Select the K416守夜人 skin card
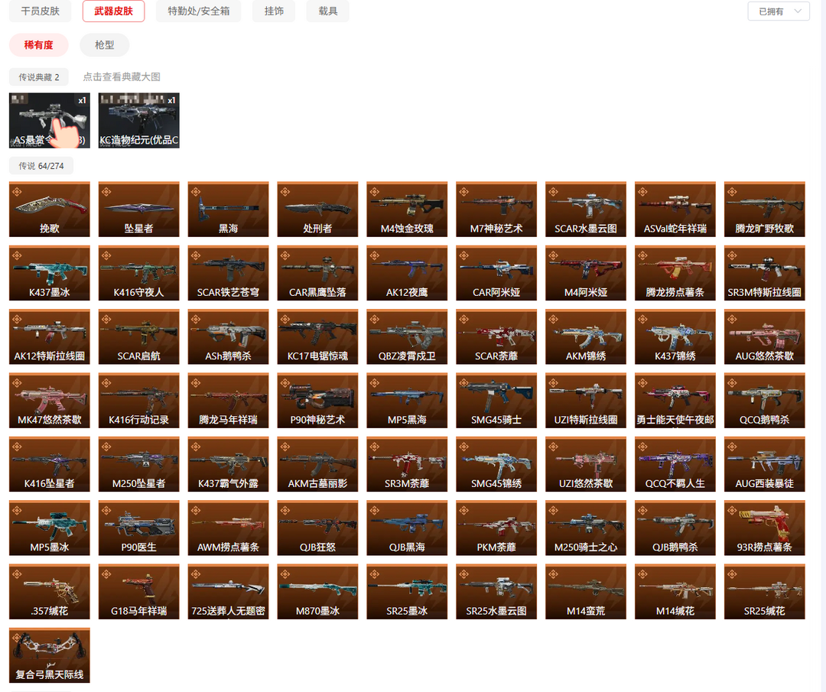Viewport: 826px width, 692px height. click(139, 273)
